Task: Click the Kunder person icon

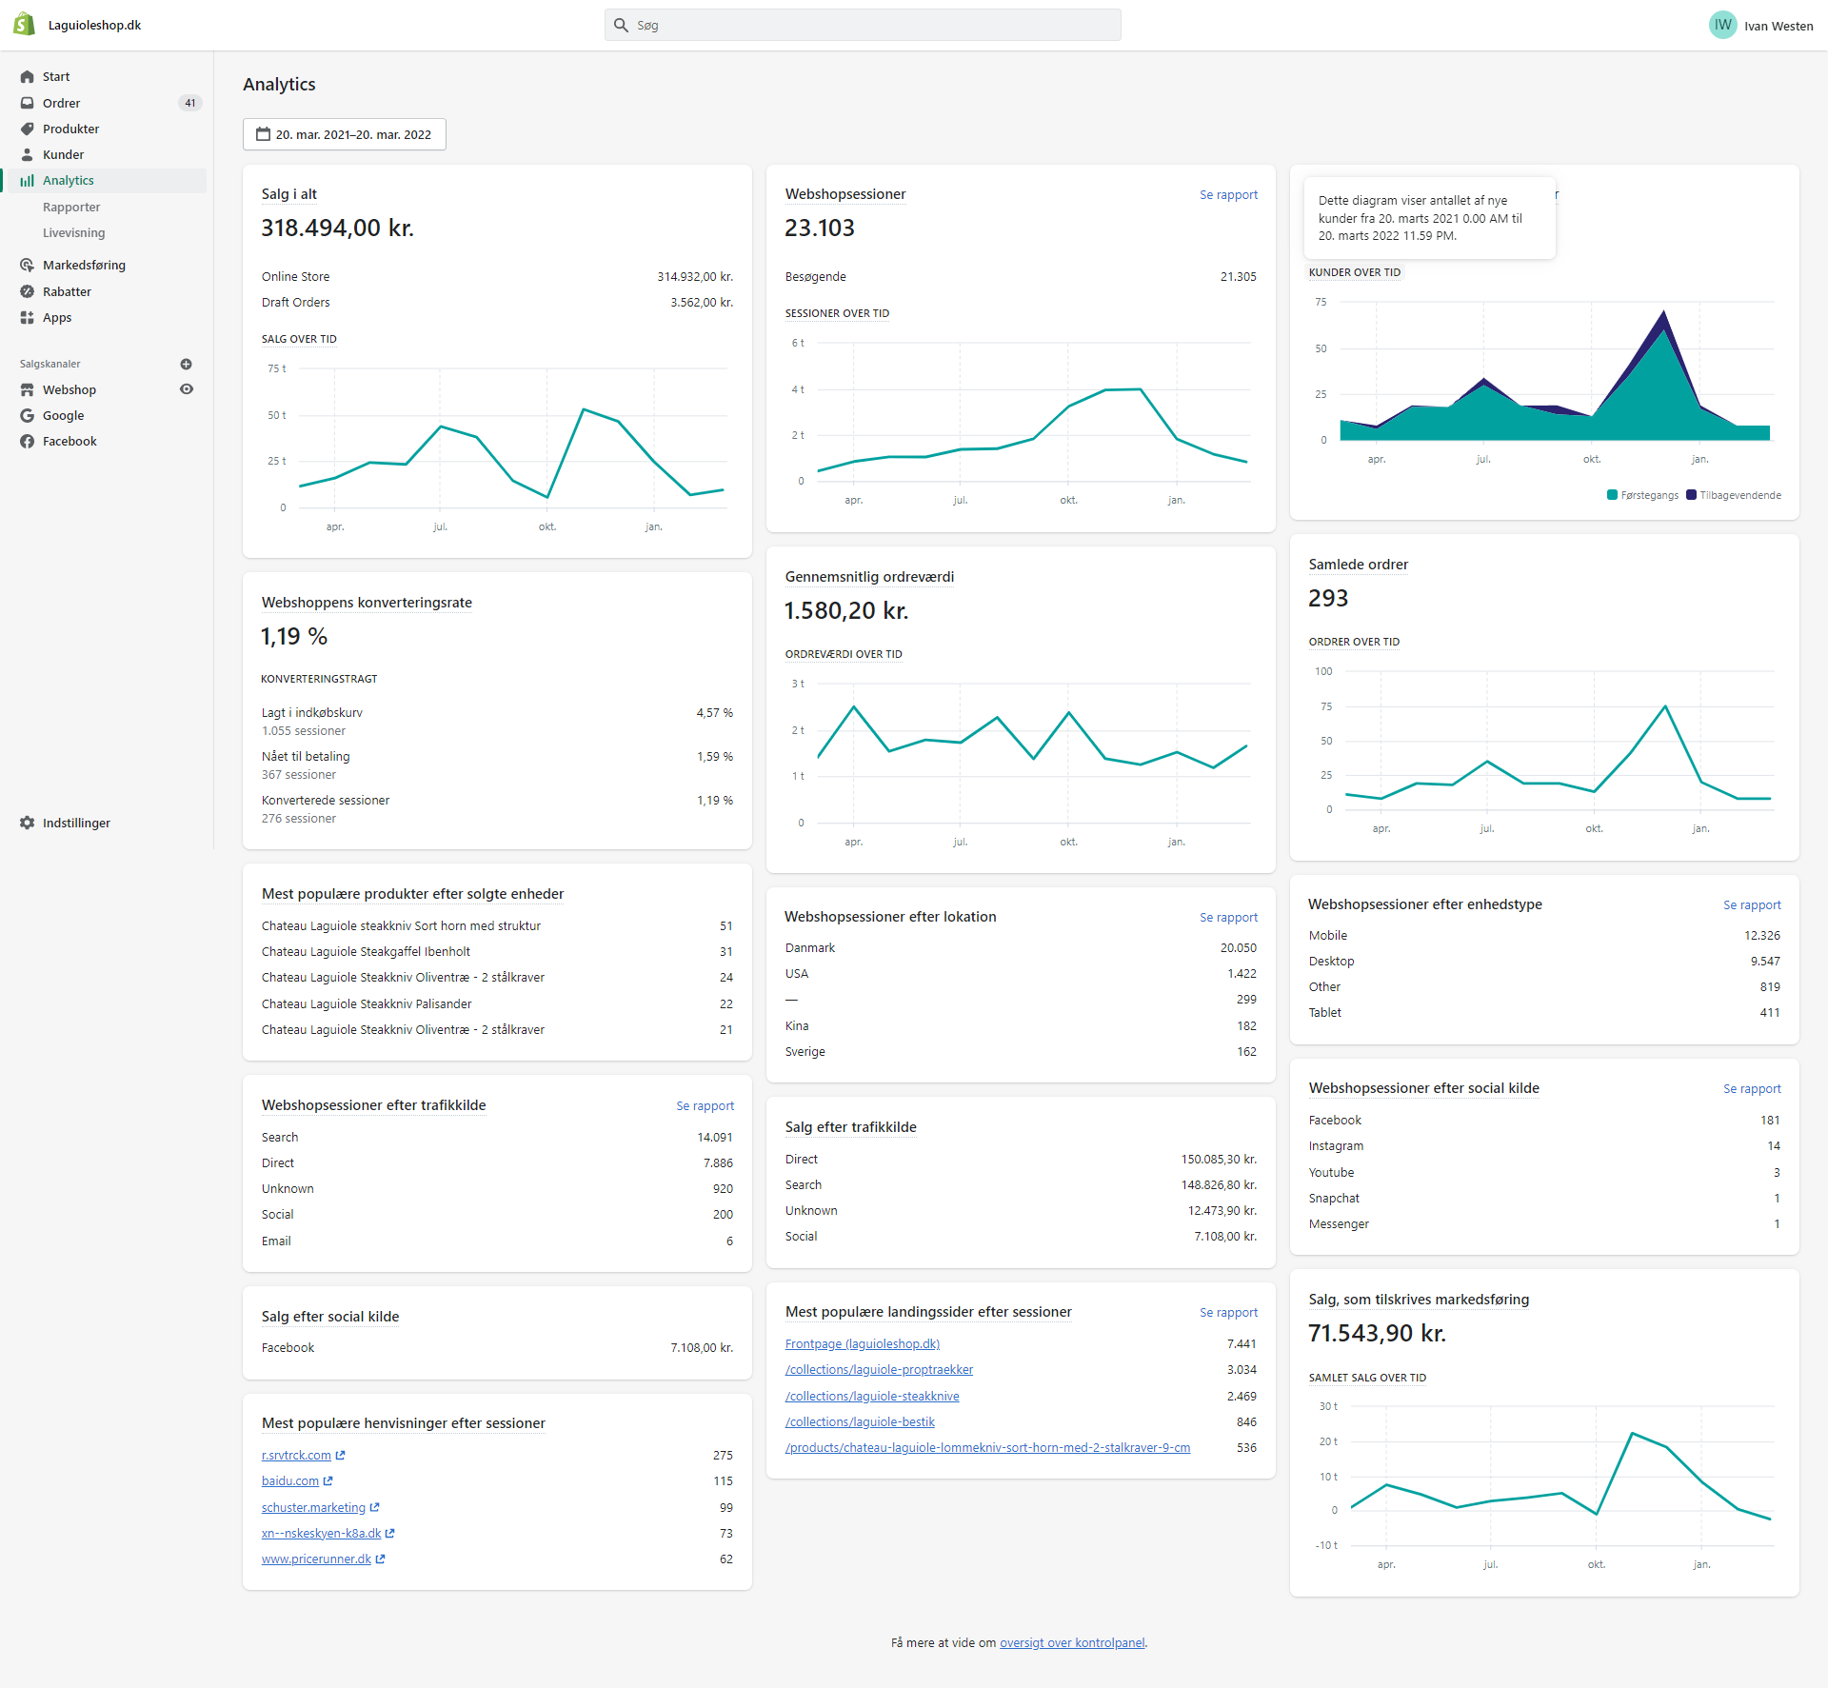Action: 27,154
